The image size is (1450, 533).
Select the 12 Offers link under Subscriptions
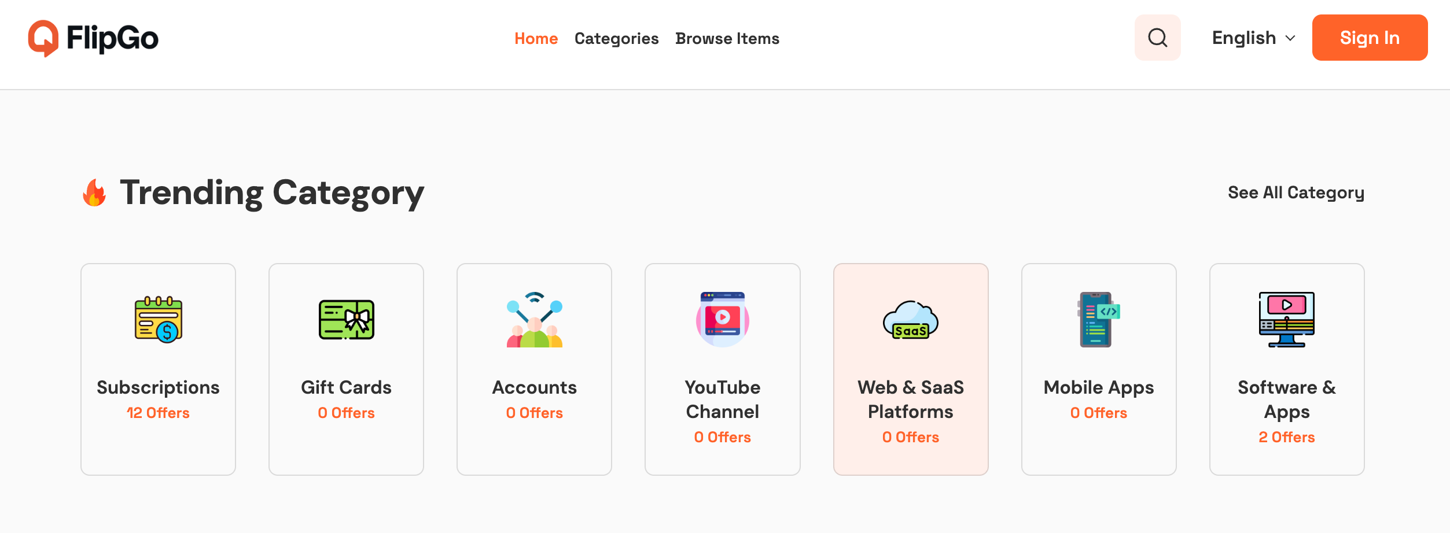click(158, 413)
